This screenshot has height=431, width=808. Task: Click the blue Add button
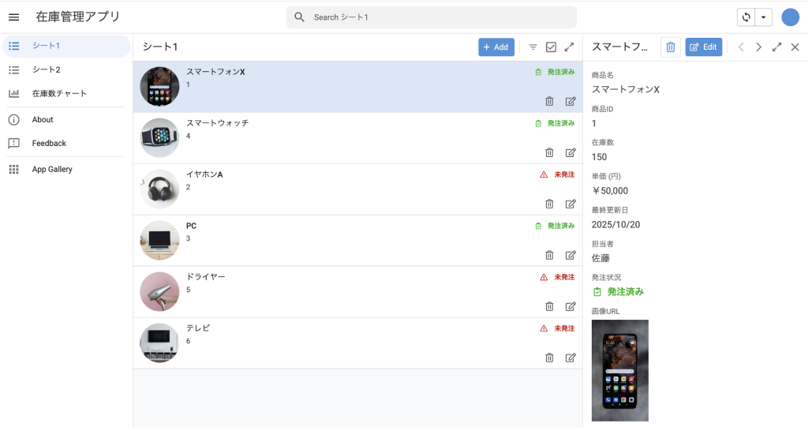coord(496,47)
